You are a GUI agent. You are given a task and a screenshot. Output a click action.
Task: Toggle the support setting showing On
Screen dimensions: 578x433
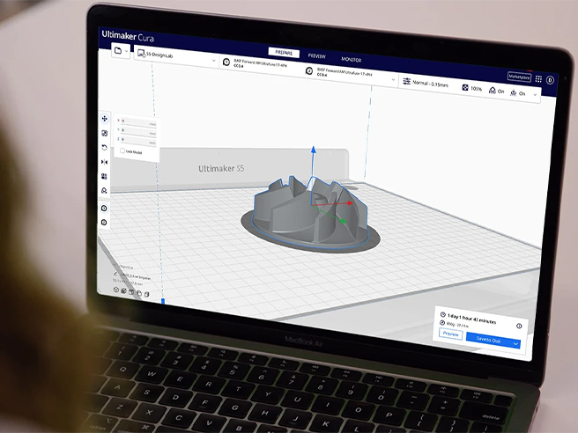pyautogui.click(x=496, y=91)
